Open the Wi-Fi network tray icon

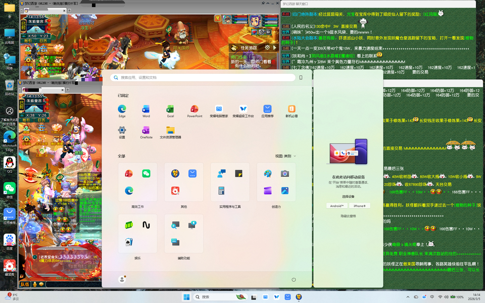pyautogui.click(x=440, y=297)
